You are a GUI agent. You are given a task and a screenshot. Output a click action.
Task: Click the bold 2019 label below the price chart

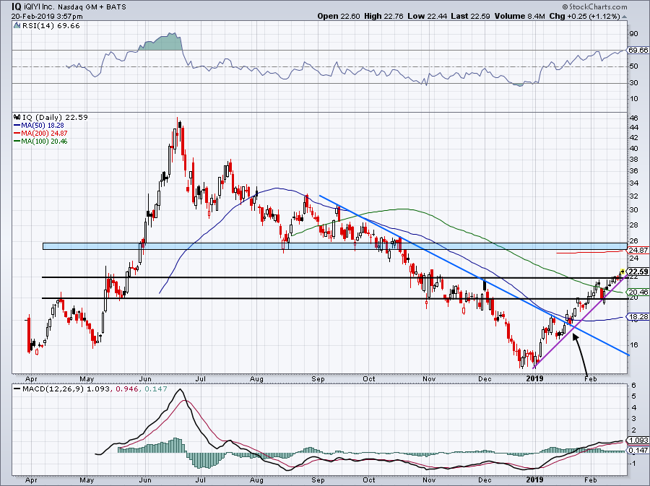(x=534, y=378)
